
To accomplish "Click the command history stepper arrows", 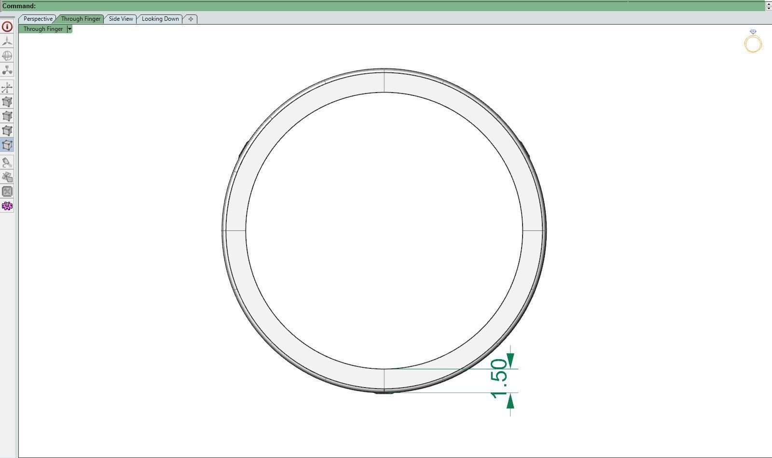I will (768, 6).
